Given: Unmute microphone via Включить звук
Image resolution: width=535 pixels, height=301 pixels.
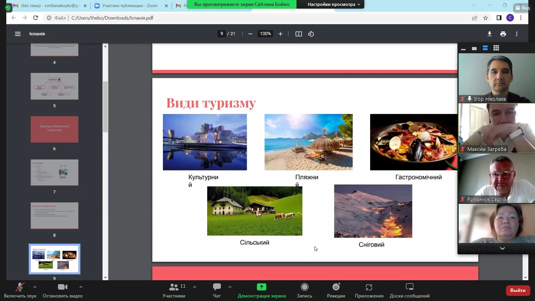Looking at the screenshot, I should 20,290.
